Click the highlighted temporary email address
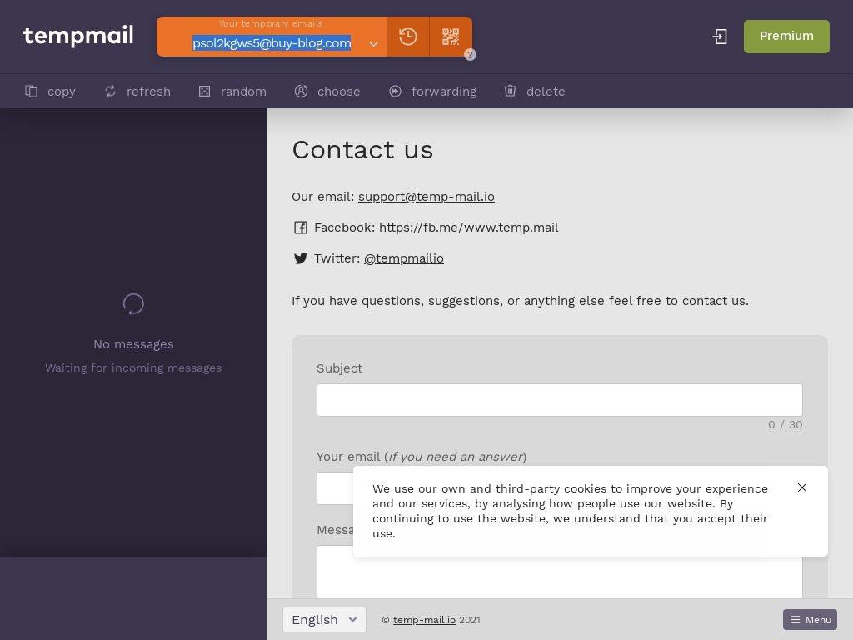853x640 pixels. coord(272,43)
